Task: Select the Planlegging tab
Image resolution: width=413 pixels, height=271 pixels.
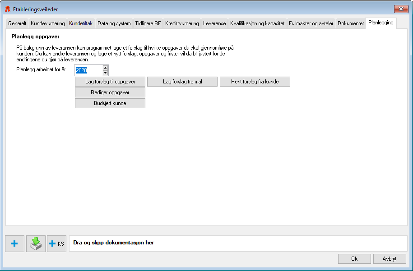Action: 381,23
